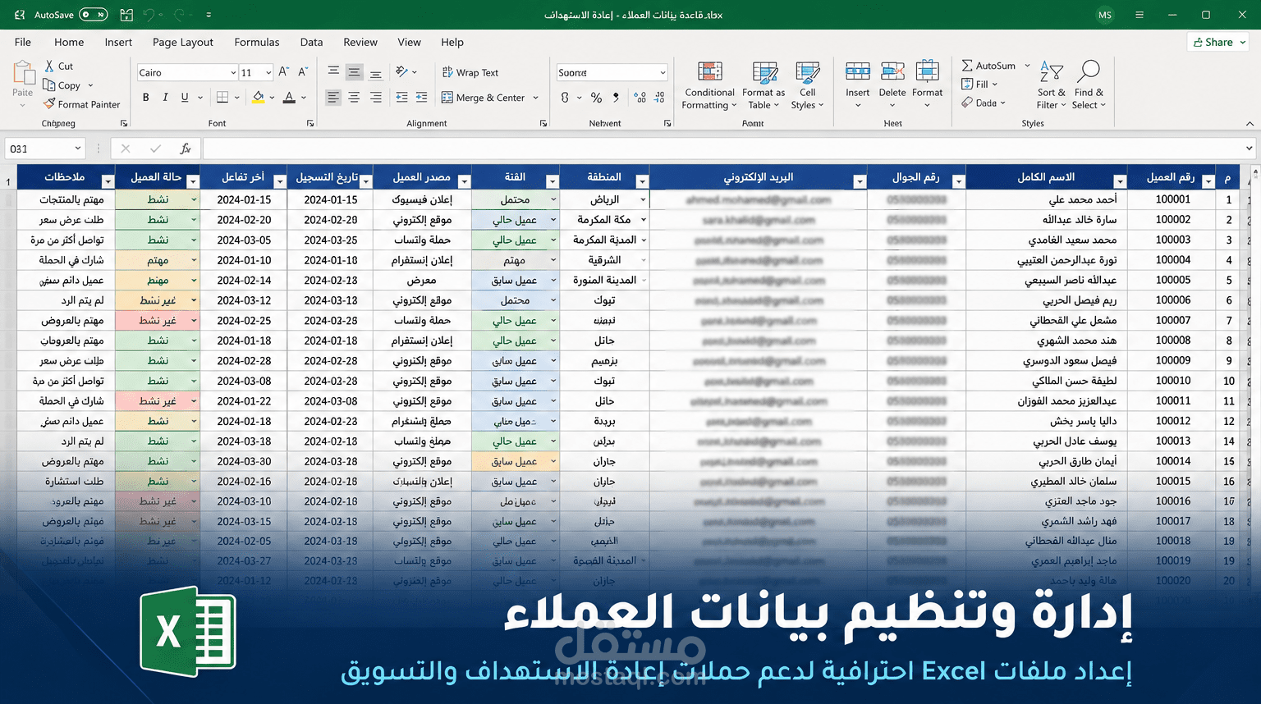Click the Share button
Screen dimensions: 1261x704
[x=1218, y=42]
